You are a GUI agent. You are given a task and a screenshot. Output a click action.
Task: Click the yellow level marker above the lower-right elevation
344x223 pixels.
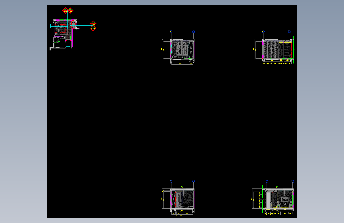point(277,187)
